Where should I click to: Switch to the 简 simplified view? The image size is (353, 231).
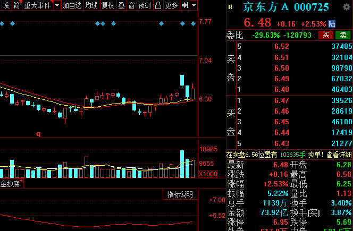pyautogui.click(x=16, y=5)
